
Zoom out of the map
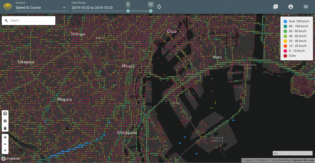(5, 144)
